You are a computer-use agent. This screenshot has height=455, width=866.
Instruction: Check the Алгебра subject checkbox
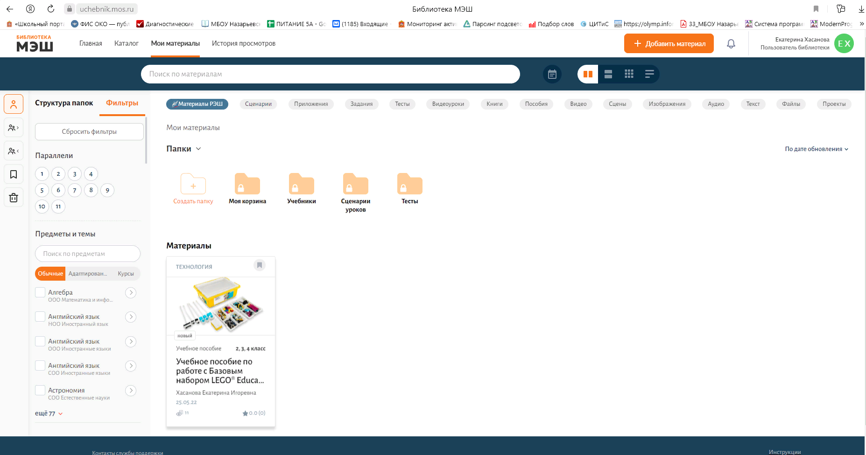click(40, 292)
